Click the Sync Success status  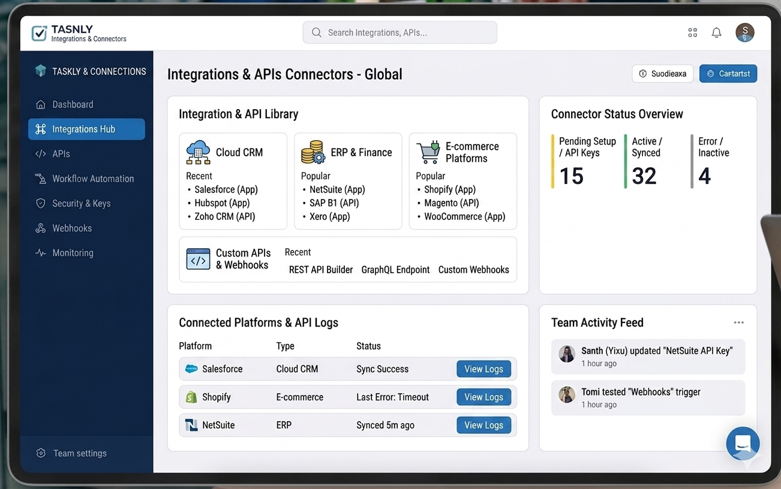click(382, 369)
